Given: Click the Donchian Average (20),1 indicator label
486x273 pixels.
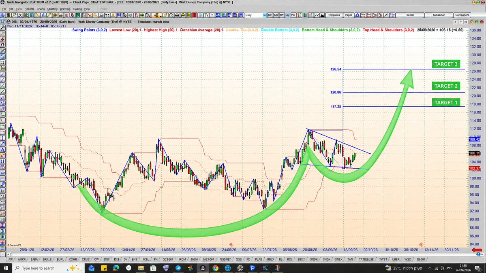Looking at the screenshot, I should (201, 30).
